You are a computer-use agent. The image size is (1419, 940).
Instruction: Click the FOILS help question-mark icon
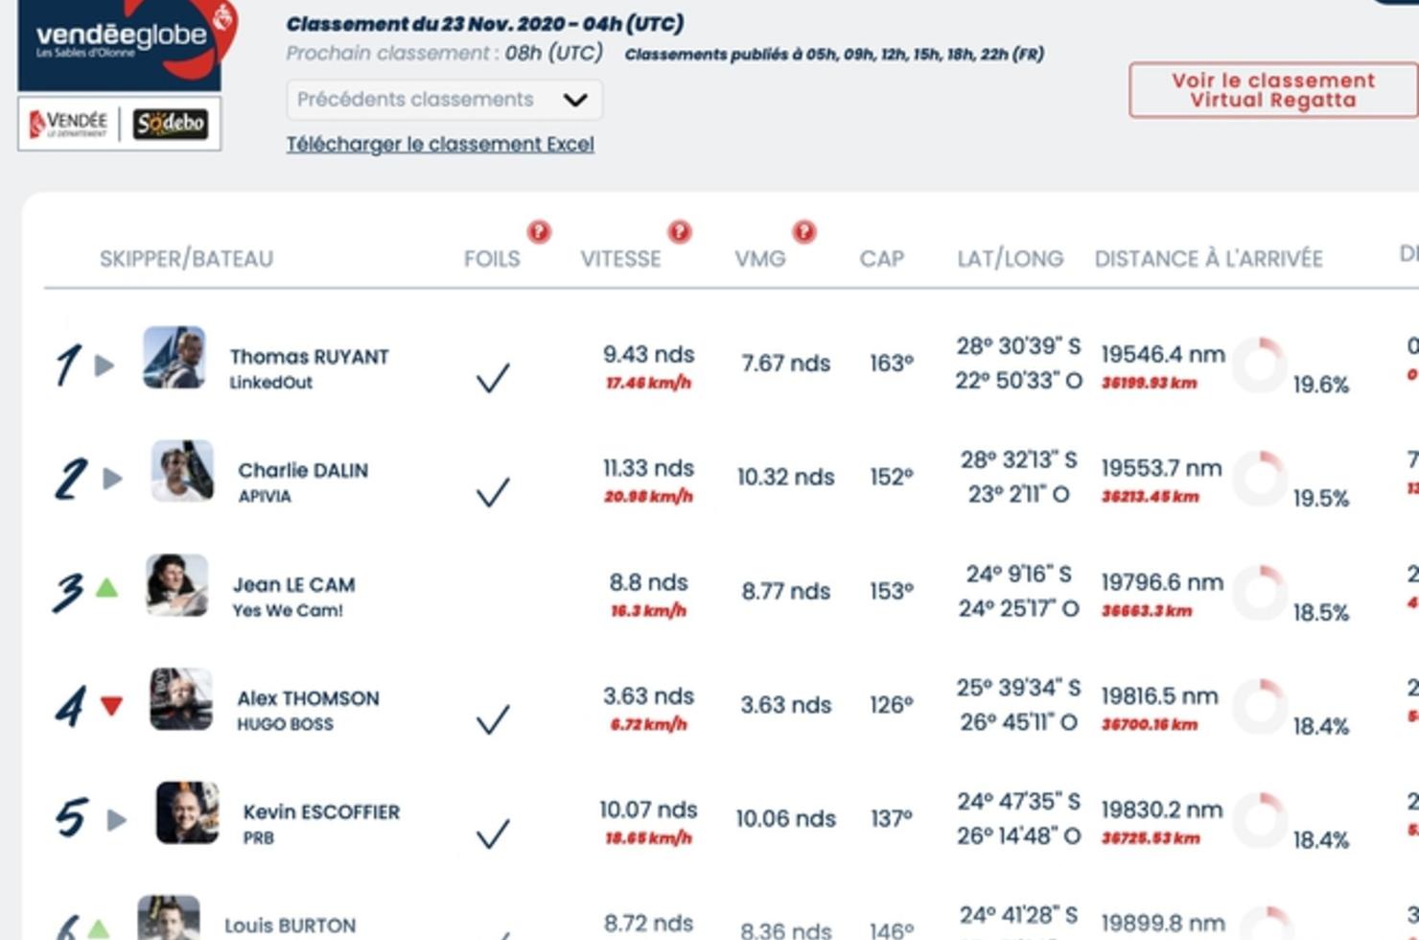539,231
